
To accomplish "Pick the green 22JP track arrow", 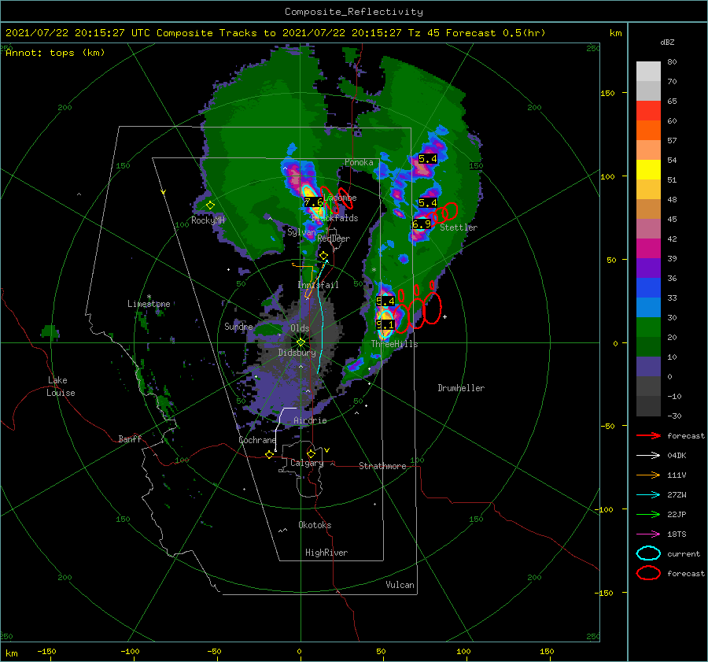I will click(648, 514).
